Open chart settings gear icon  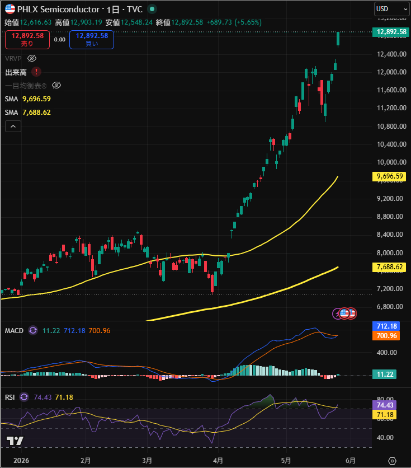click(x=392, y=461)
